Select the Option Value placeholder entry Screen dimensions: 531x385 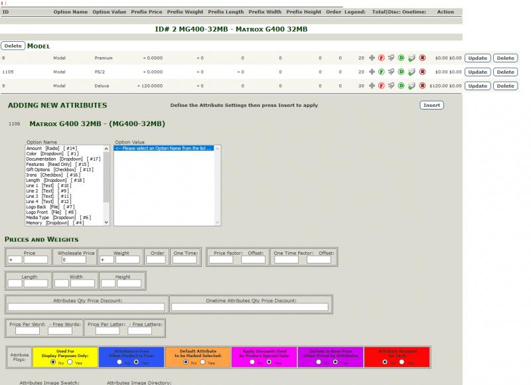[x=163, y=148]
